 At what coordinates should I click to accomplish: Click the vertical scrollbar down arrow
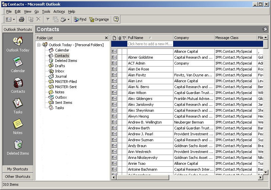pos(266,172)
